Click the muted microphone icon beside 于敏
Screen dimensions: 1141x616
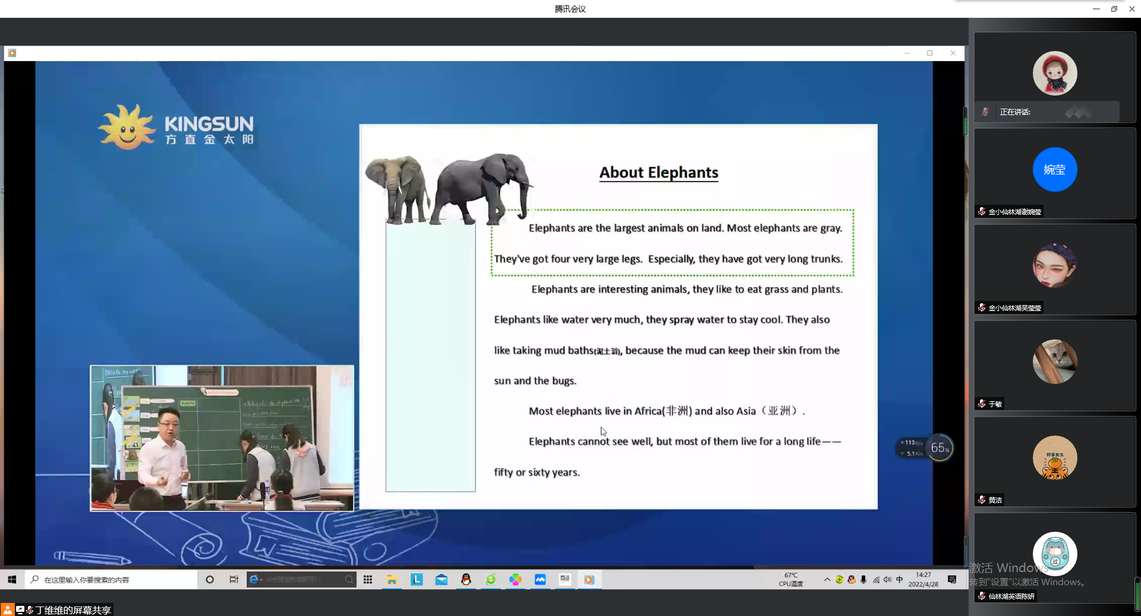[x=982, y=404]
